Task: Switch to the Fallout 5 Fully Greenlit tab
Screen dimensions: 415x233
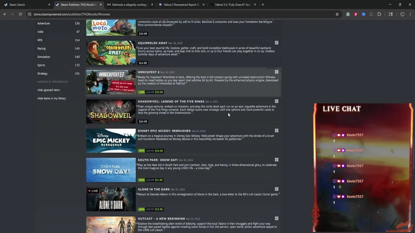Action: (233, 5)
